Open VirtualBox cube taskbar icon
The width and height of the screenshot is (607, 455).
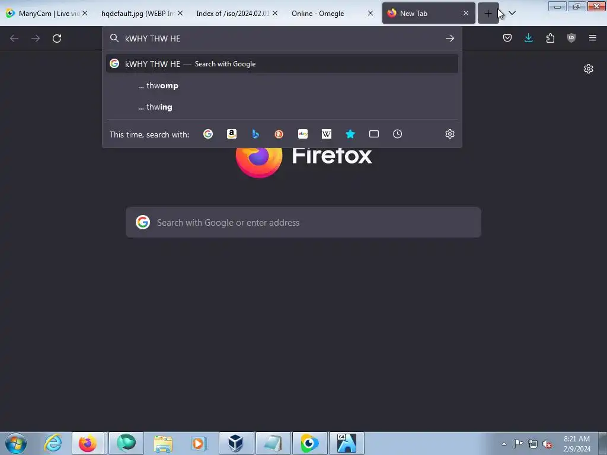(236, 443)
